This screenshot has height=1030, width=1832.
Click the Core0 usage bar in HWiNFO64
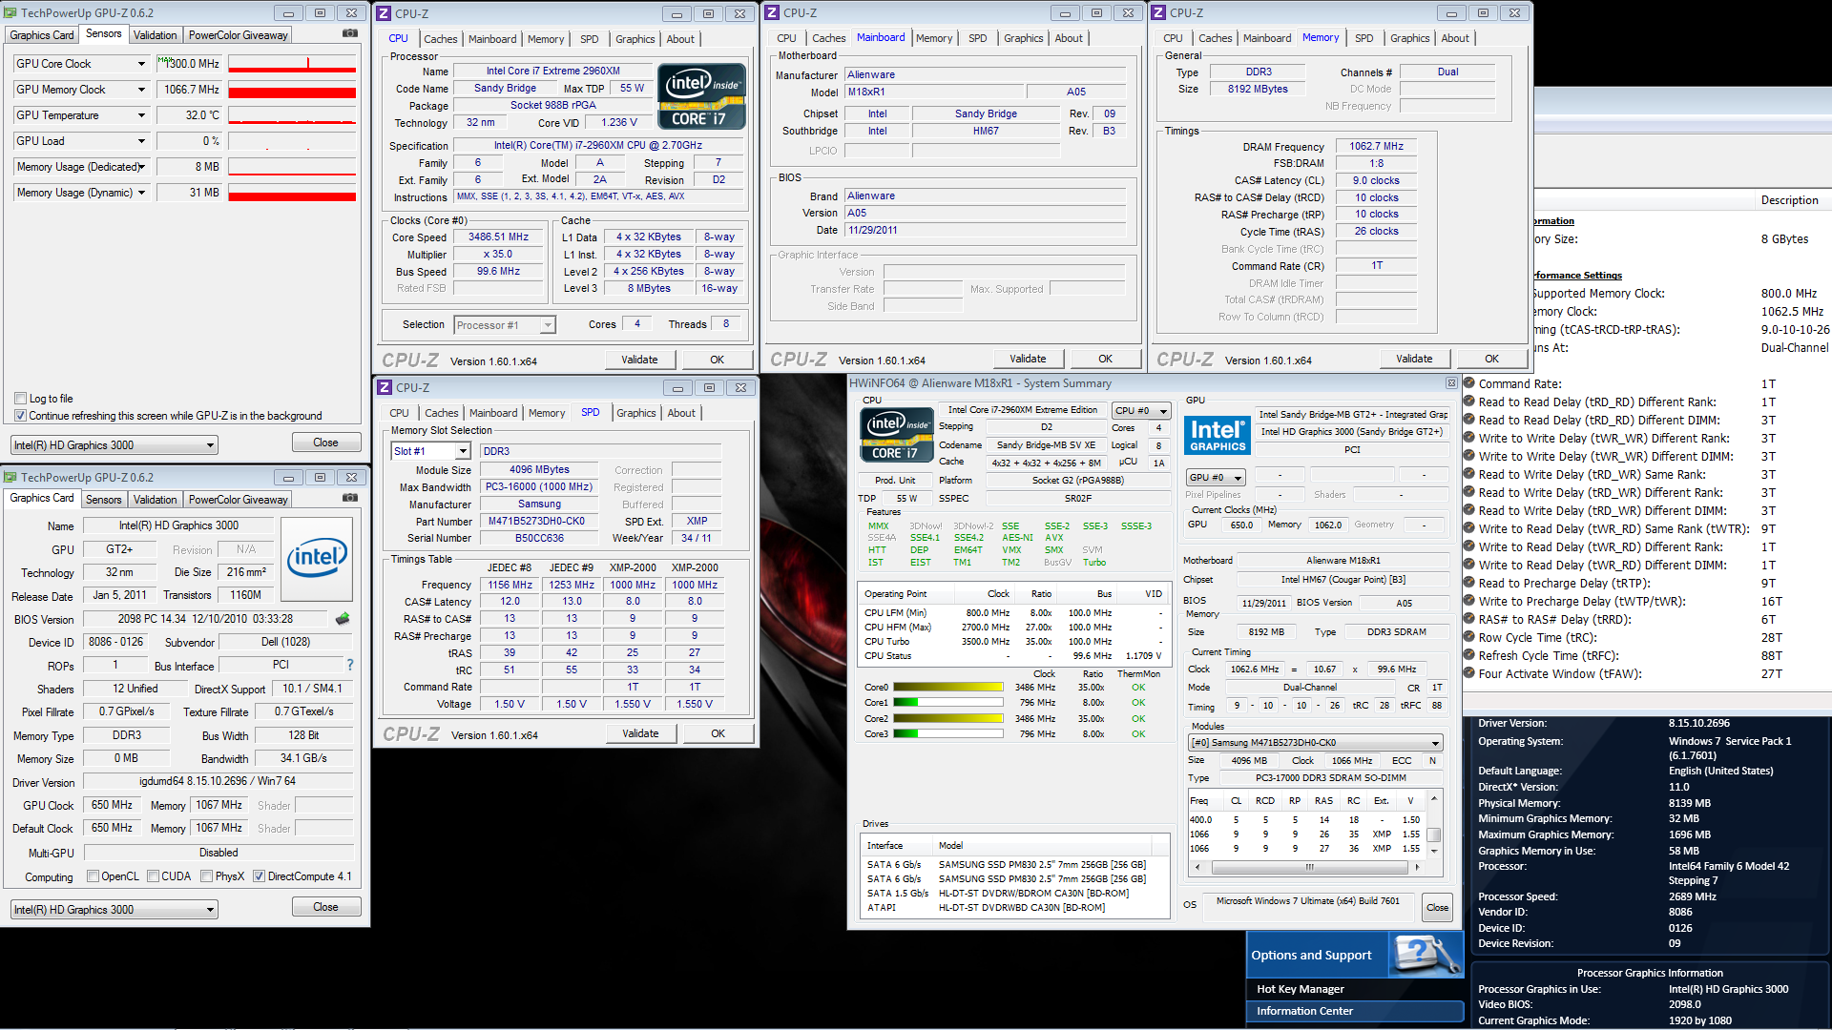coord(947,687)
